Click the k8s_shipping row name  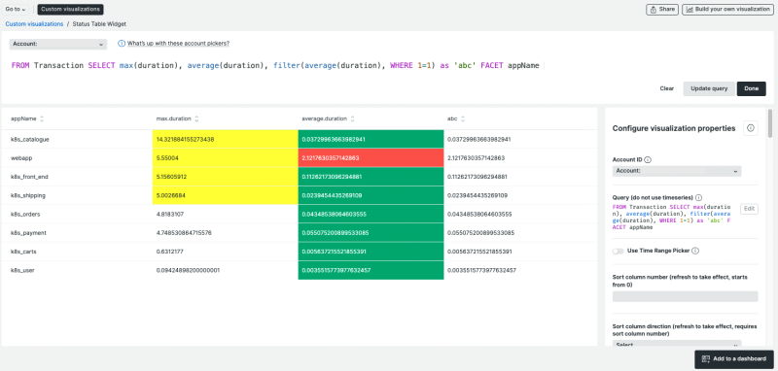[28, 195]
